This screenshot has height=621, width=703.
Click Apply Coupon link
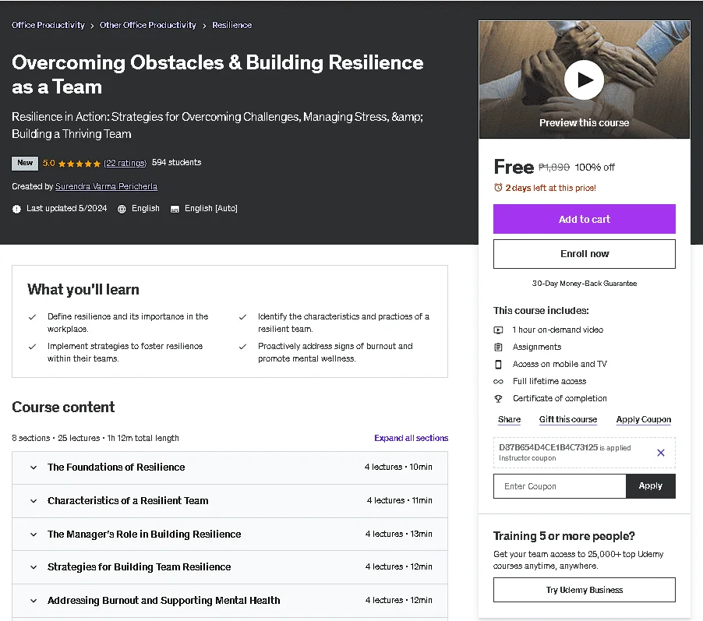(643, 419)
